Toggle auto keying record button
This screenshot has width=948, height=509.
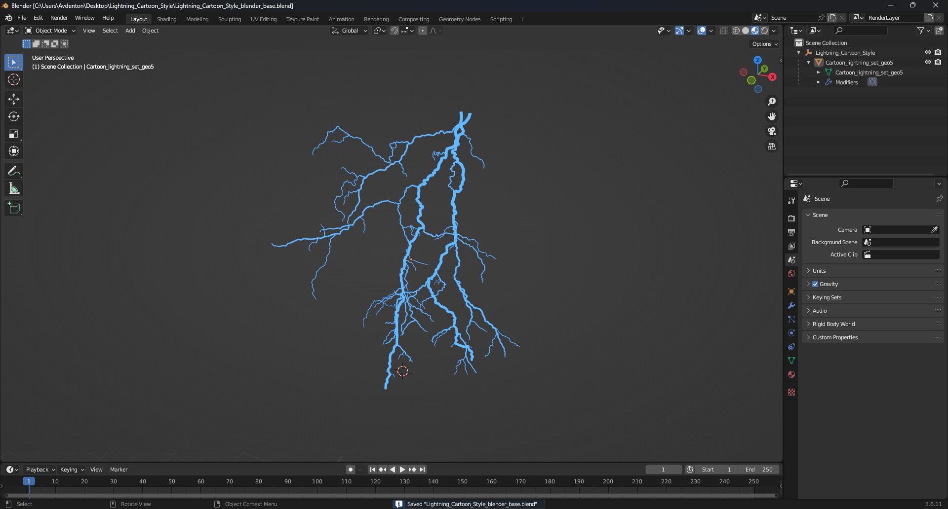click(350, 470)
